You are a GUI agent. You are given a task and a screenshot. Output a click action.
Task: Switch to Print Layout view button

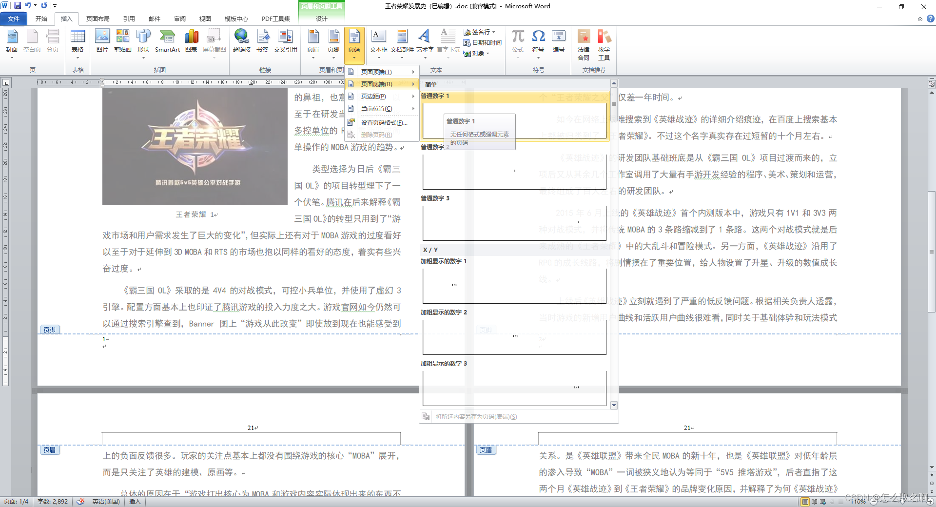(805, 501)
